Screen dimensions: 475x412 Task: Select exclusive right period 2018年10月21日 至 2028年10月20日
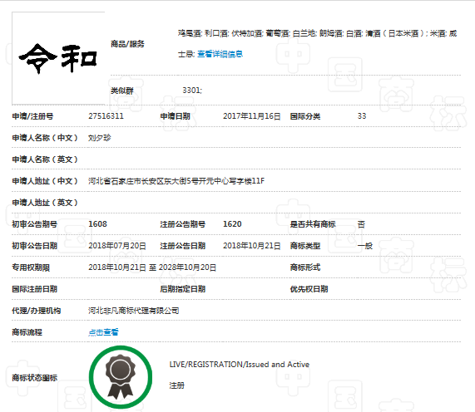coord(152,267)
